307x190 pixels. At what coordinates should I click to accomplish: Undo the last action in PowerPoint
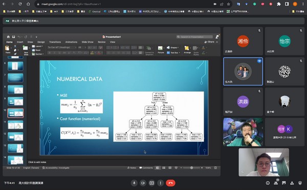[19, 37]
